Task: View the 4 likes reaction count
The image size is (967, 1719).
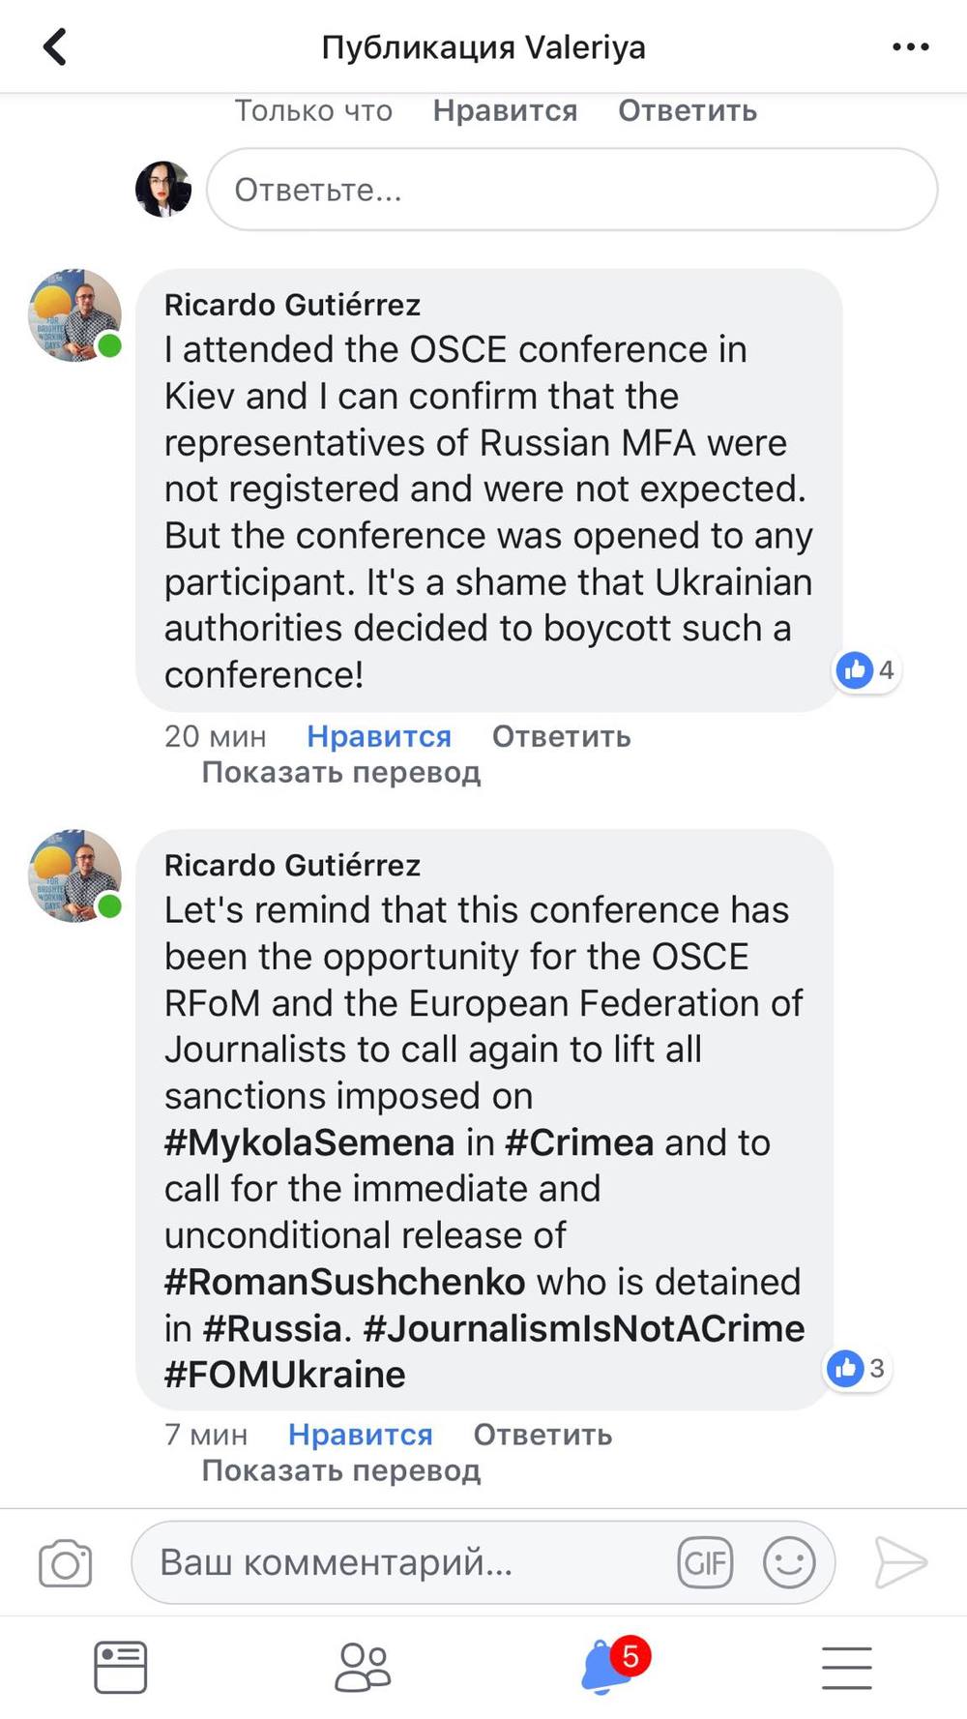Action: point(867,669)
